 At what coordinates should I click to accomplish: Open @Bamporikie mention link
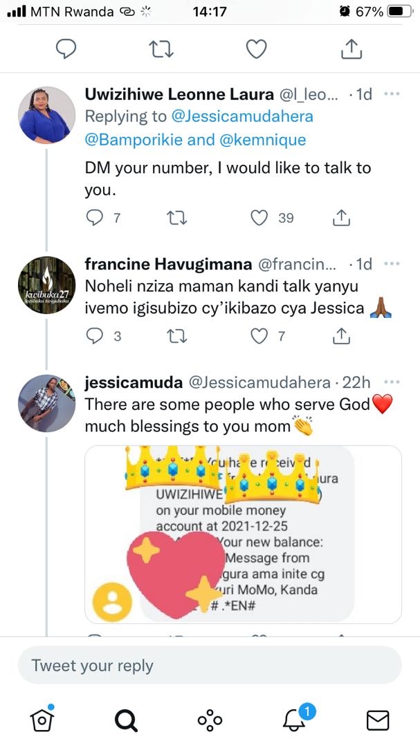(135, 140)
